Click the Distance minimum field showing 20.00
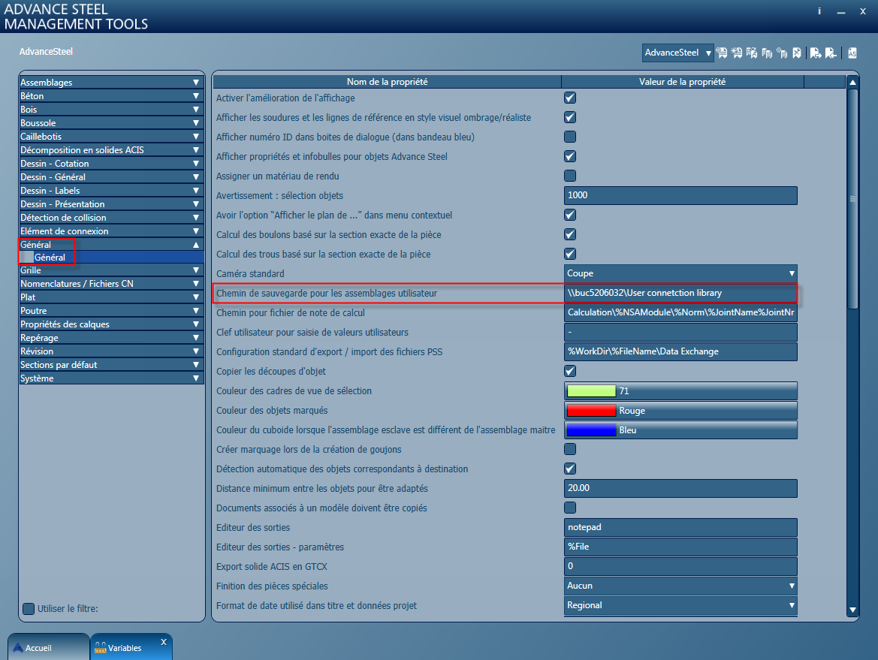The height and width of the screenshot is (660, 878). [x=680, y=488]
